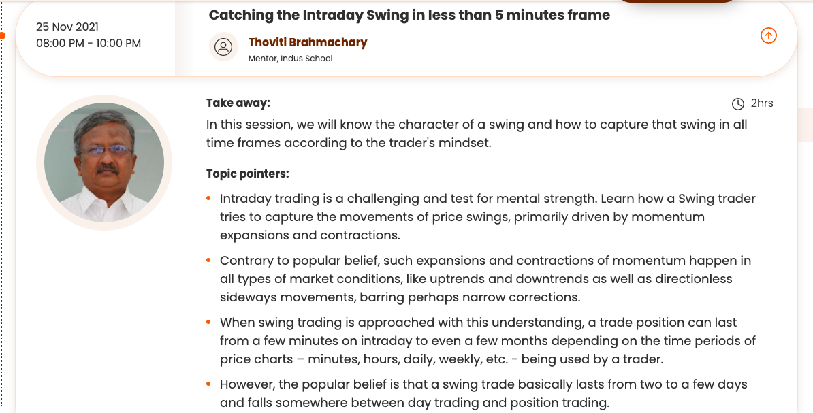Click the clock icon next to 2hrs

737,104
